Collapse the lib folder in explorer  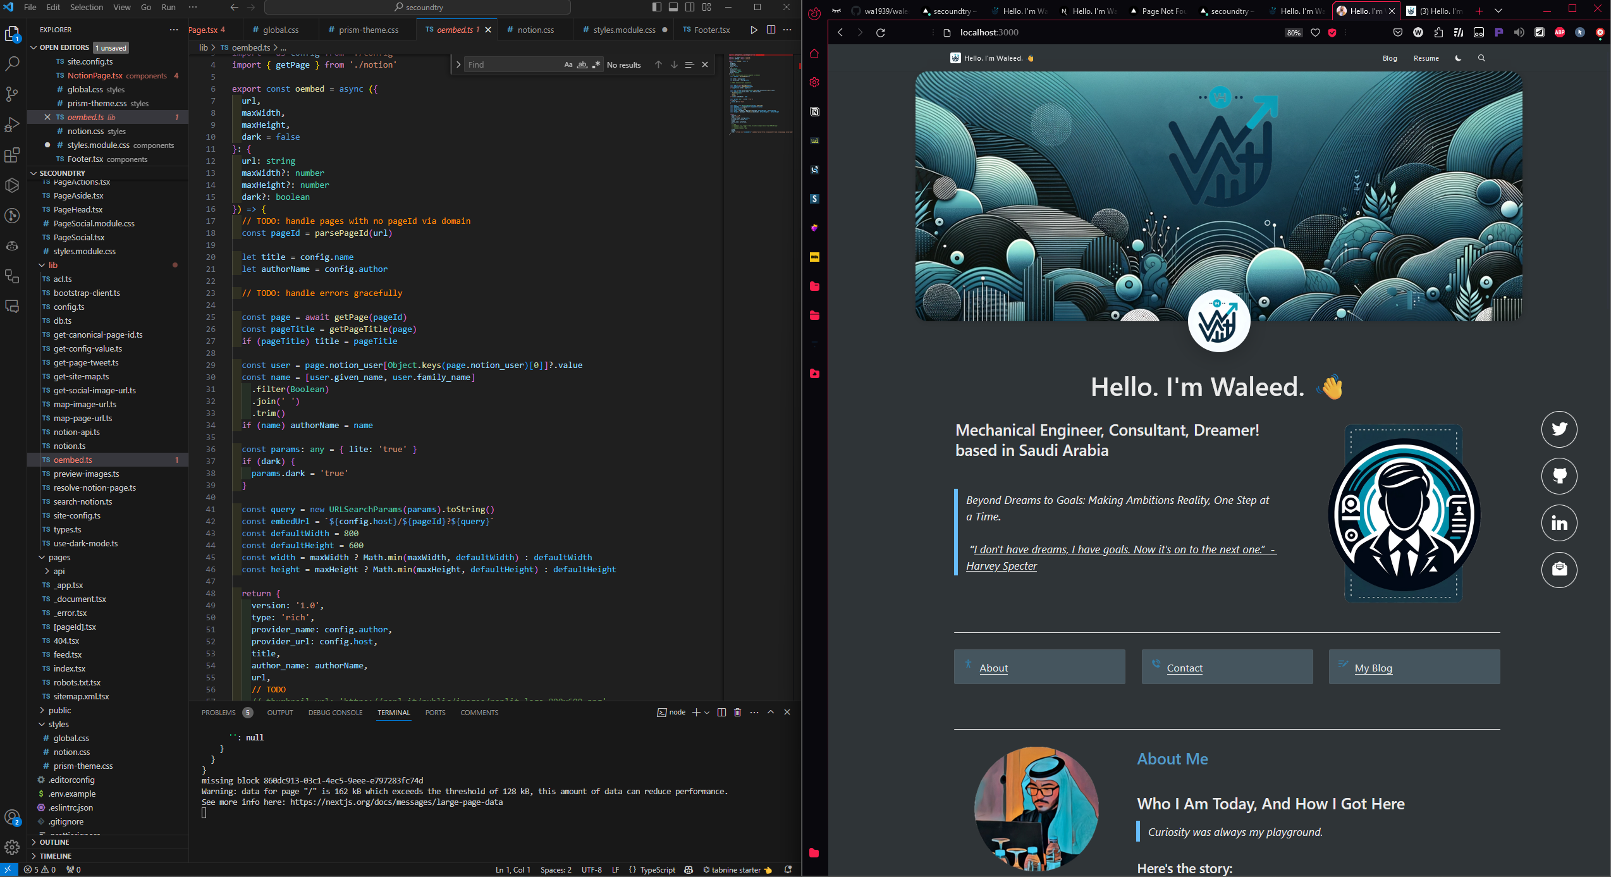53,265
